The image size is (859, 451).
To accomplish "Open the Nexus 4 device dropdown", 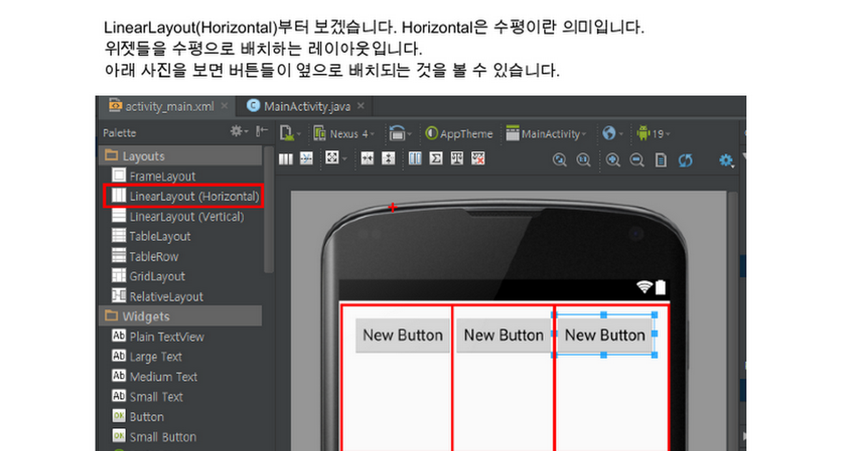I will click(x=344, y=133).
